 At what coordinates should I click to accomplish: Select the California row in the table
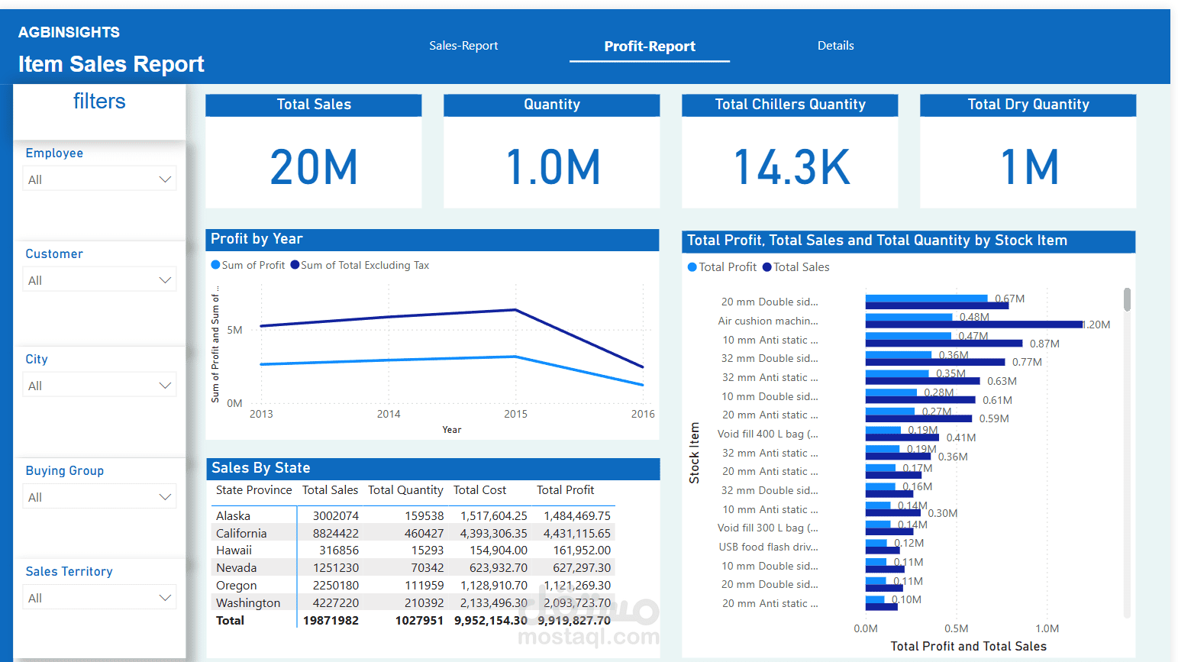click(413, 534)
